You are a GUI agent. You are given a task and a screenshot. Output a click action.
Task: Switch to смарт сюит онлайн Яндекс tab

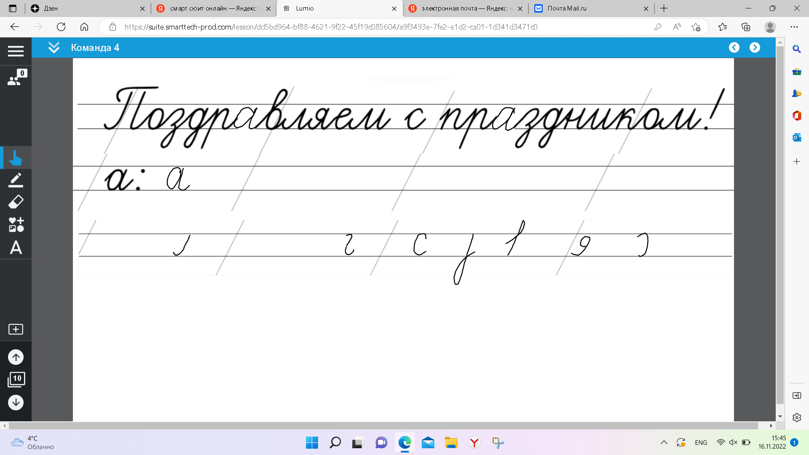click(x=214, y=8)
